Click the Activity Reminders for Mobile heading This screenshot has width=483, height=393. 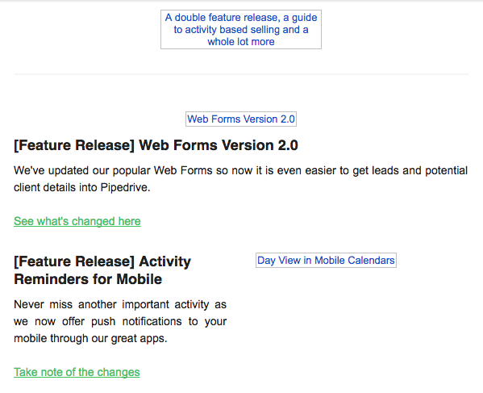(102, 270)
